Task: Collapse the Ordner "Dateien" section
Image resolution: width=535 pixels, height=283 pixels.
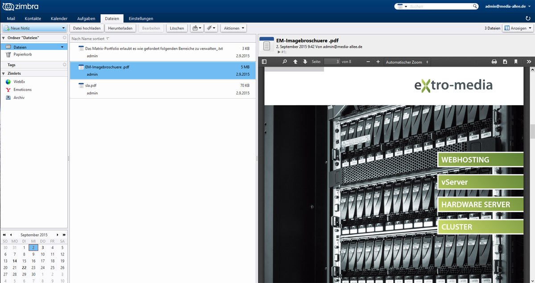Action: 4,38
